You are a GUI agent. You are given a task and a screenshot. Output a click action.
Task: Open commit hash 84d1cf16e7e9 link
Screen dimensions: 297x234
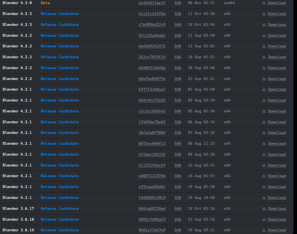[152, 230]
